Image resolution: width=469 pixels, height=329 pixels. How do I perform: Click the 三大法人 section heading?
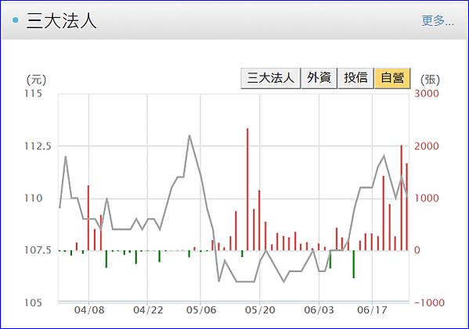(x=62, y=21)
